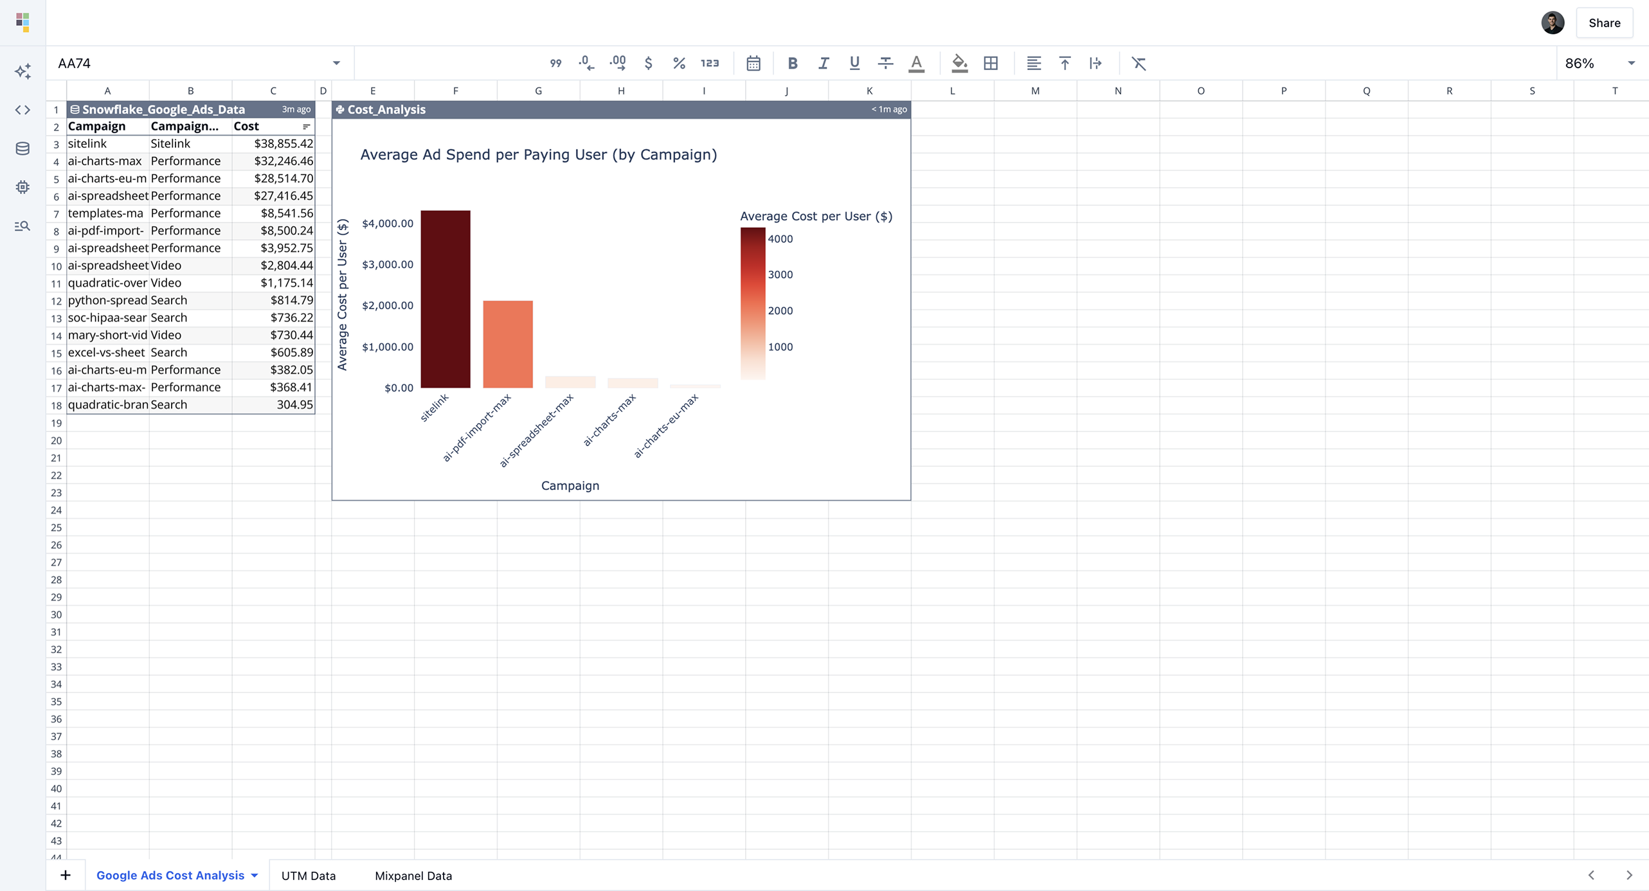Open the AI assistant sparkle icon
The width and height of the screenshot is (1649, 891).
click(x=23, y=71)
